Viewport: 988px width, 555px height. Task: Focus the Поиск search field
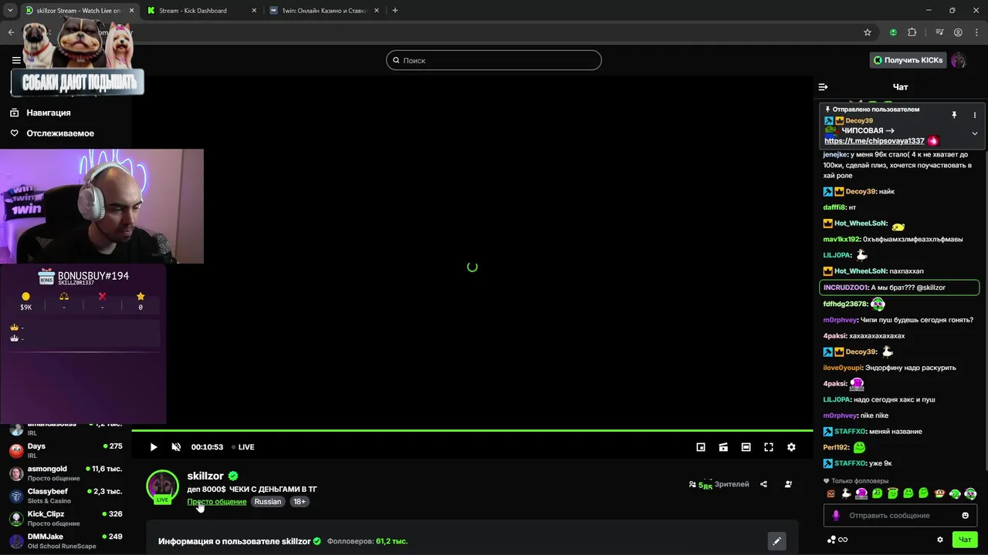point(494,60)
